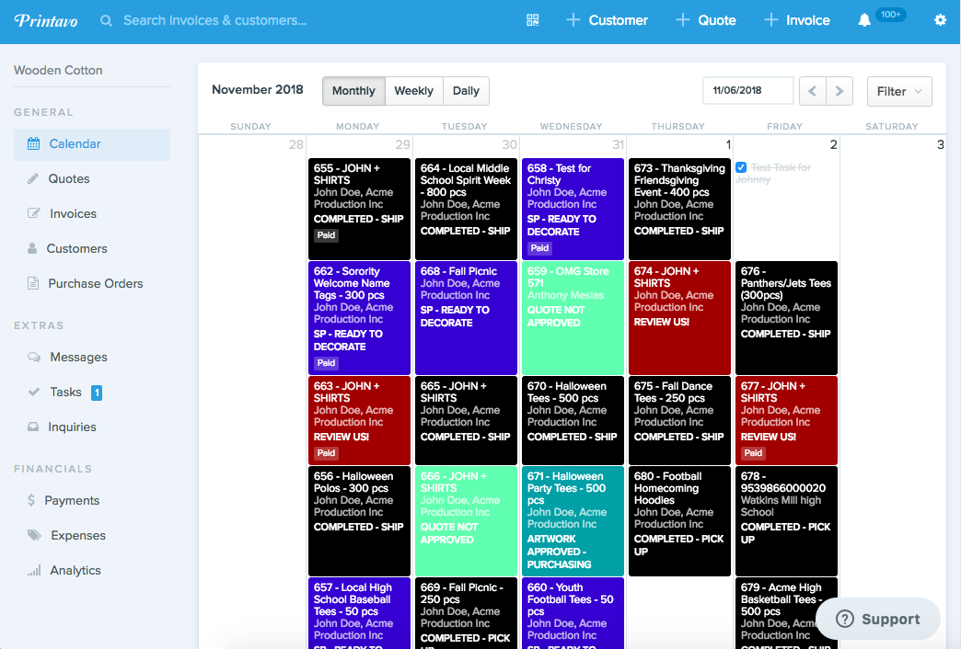Open invoice 677 JOHN + SHIRTS
Image resolution: width=961 pixels, height=649 pixels.
[x=786, y=421]
